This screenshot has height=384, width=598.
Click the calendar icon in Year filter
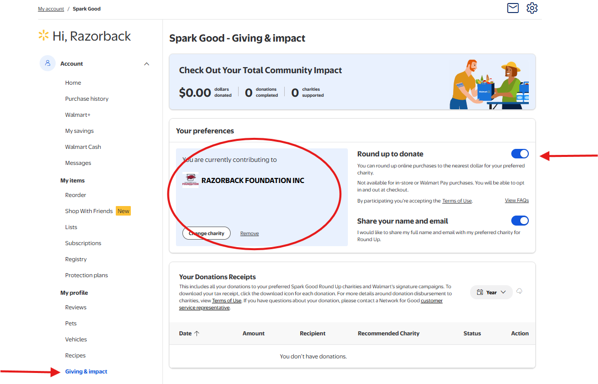click(x=480, y=292)
